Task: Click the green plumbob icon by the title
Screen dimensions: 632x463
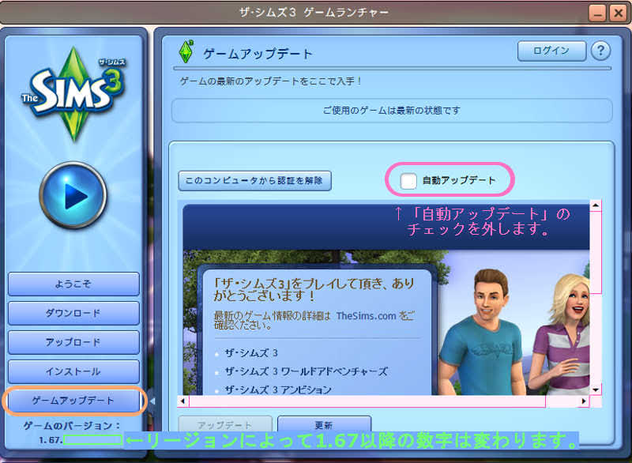Action: [x=186, y=51]
